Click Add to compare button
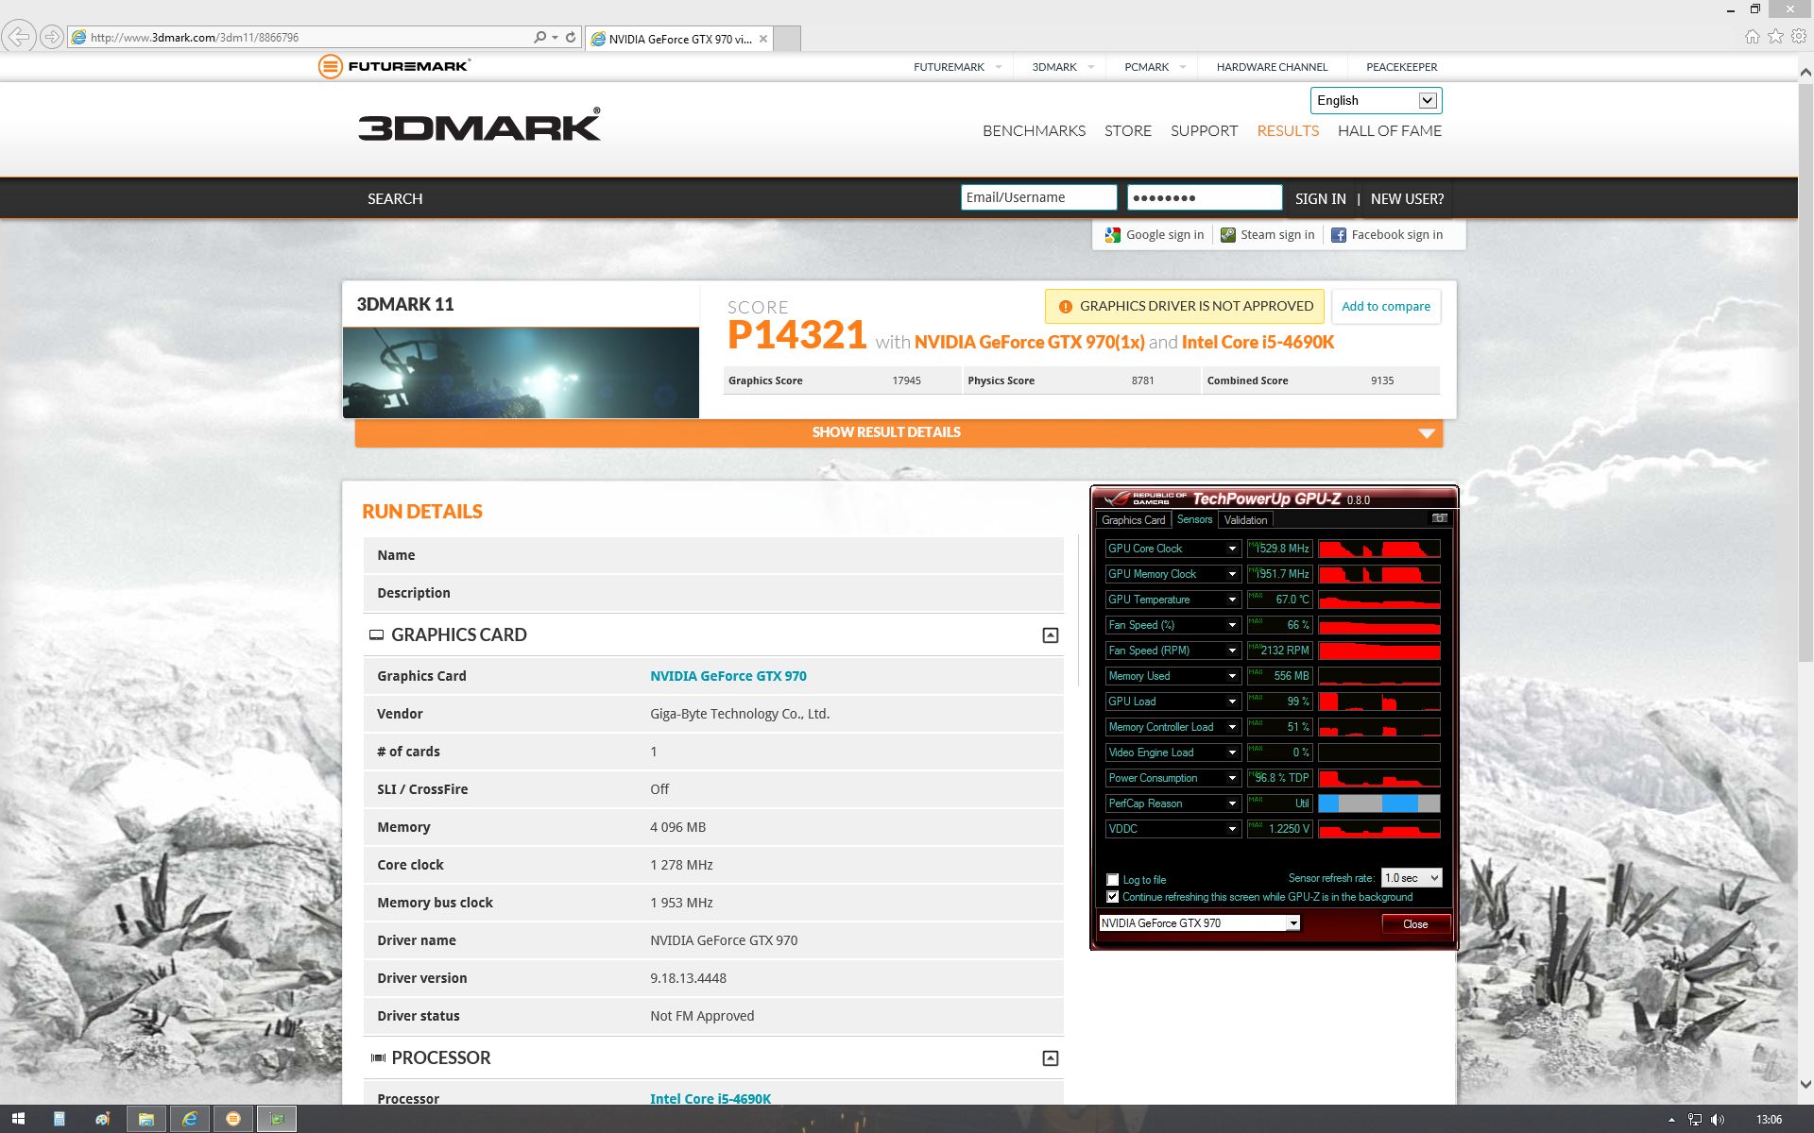 point(1386,307)
